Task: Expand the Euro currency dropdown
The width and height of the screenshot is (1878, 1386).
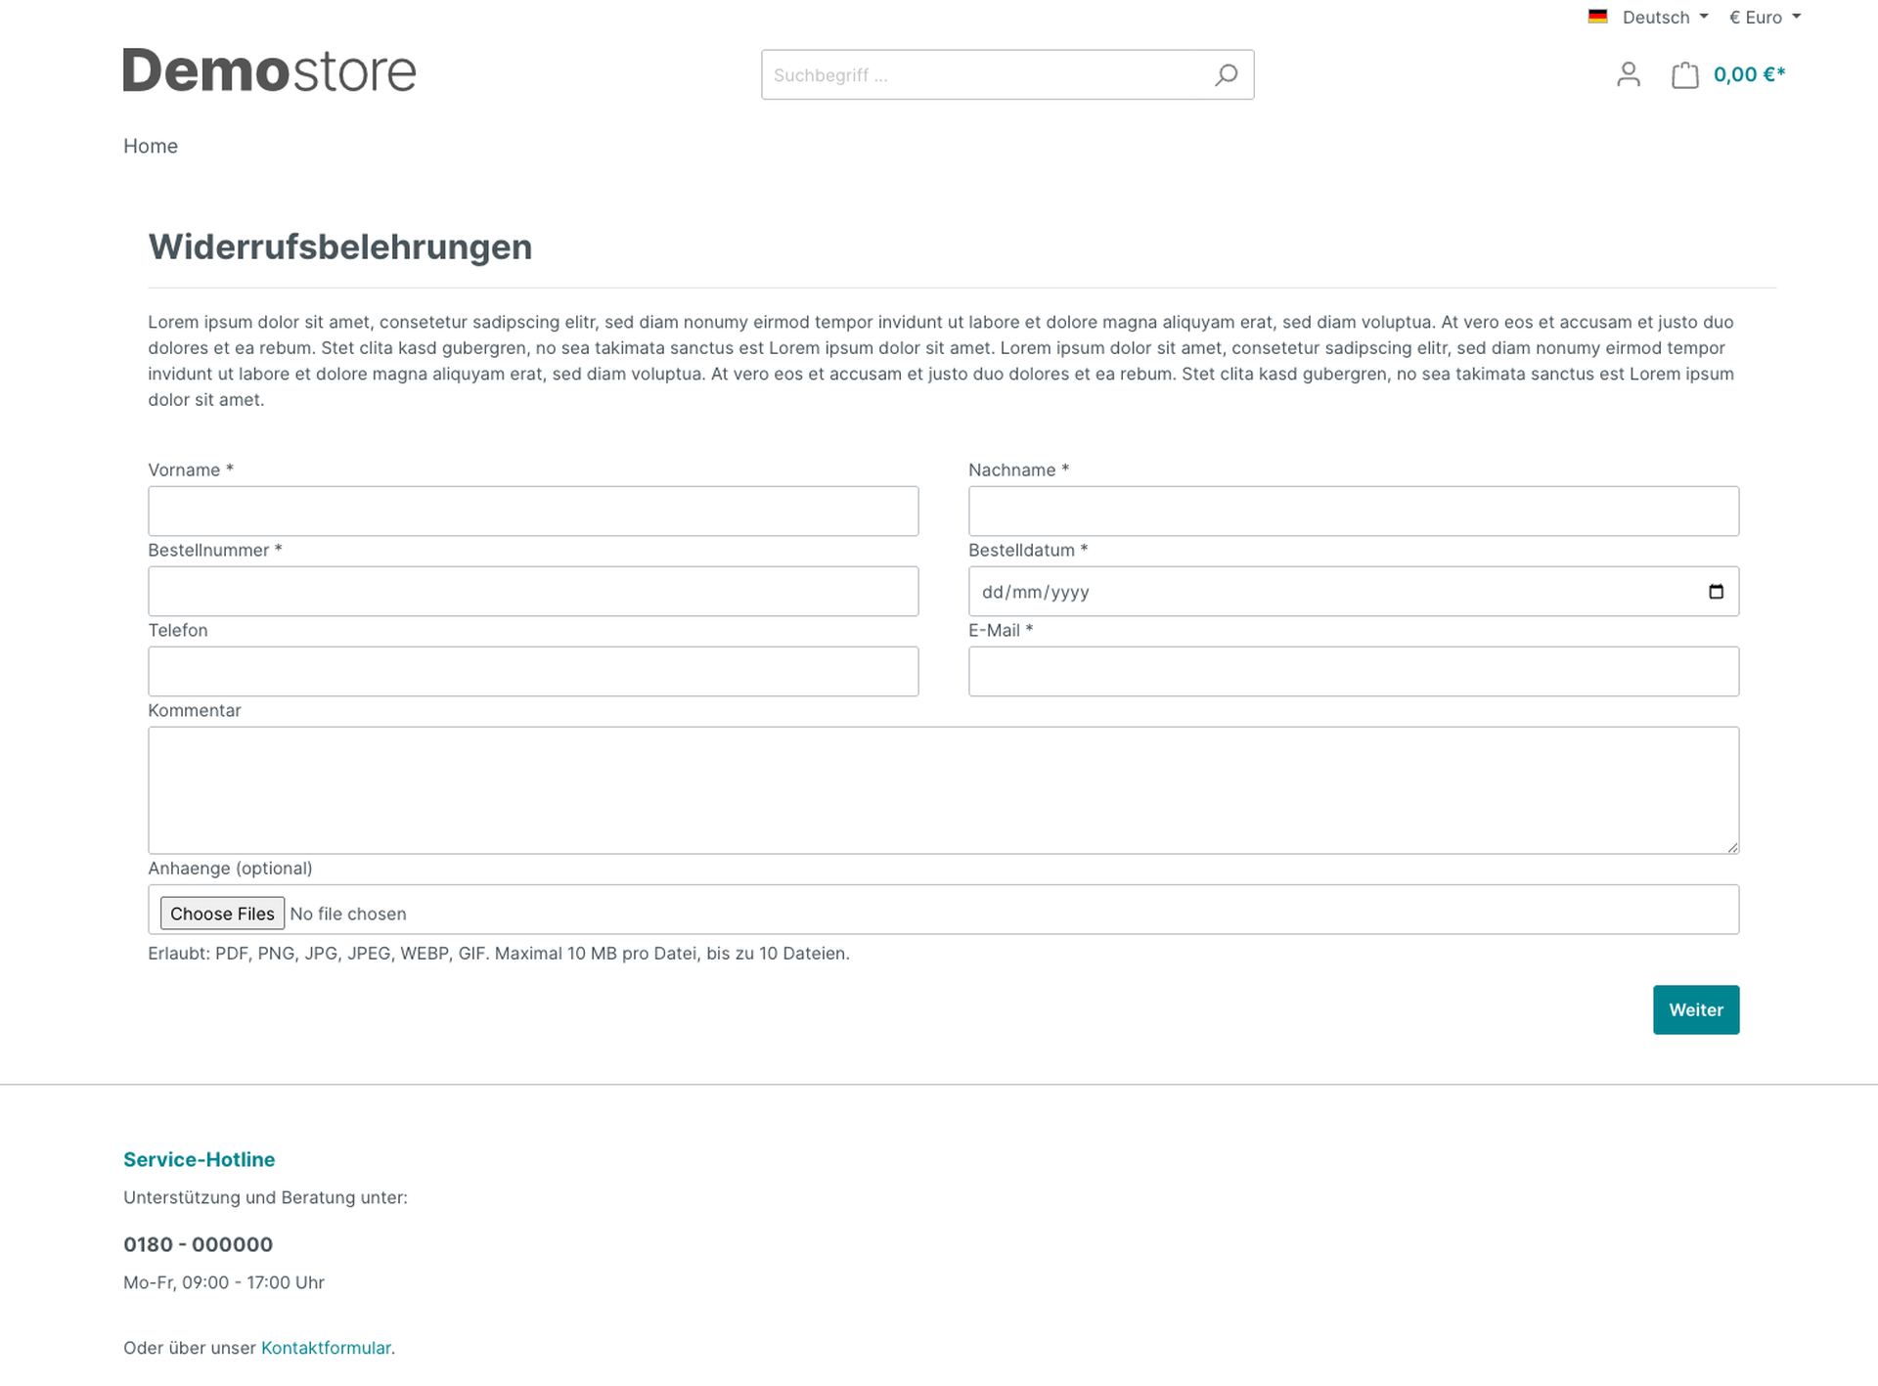Action: [1765, 17]
